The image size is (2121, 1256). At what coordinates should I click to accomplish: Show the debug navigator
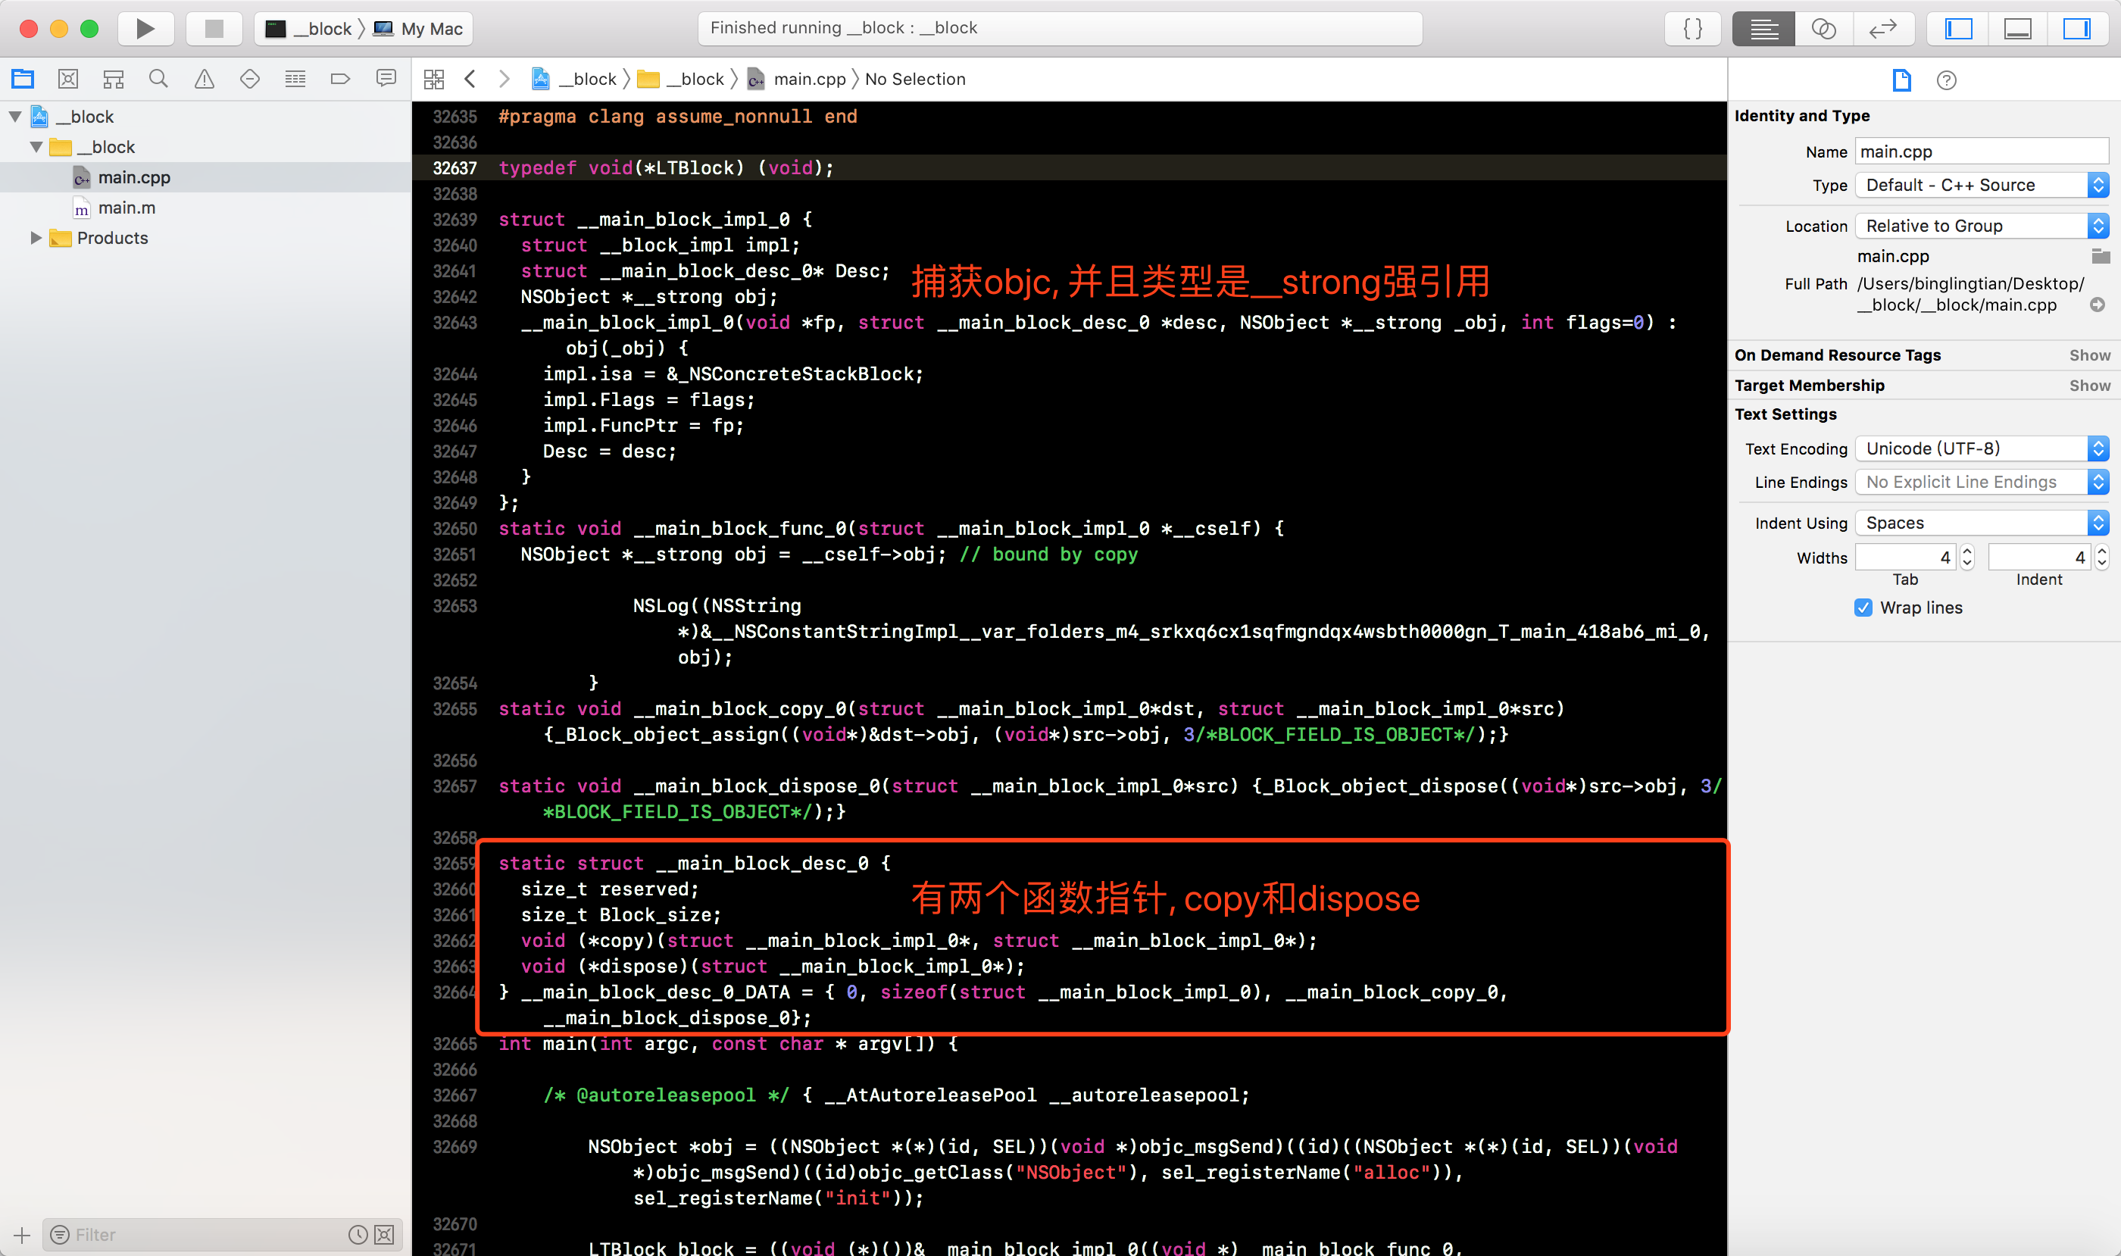click(295, 79)
